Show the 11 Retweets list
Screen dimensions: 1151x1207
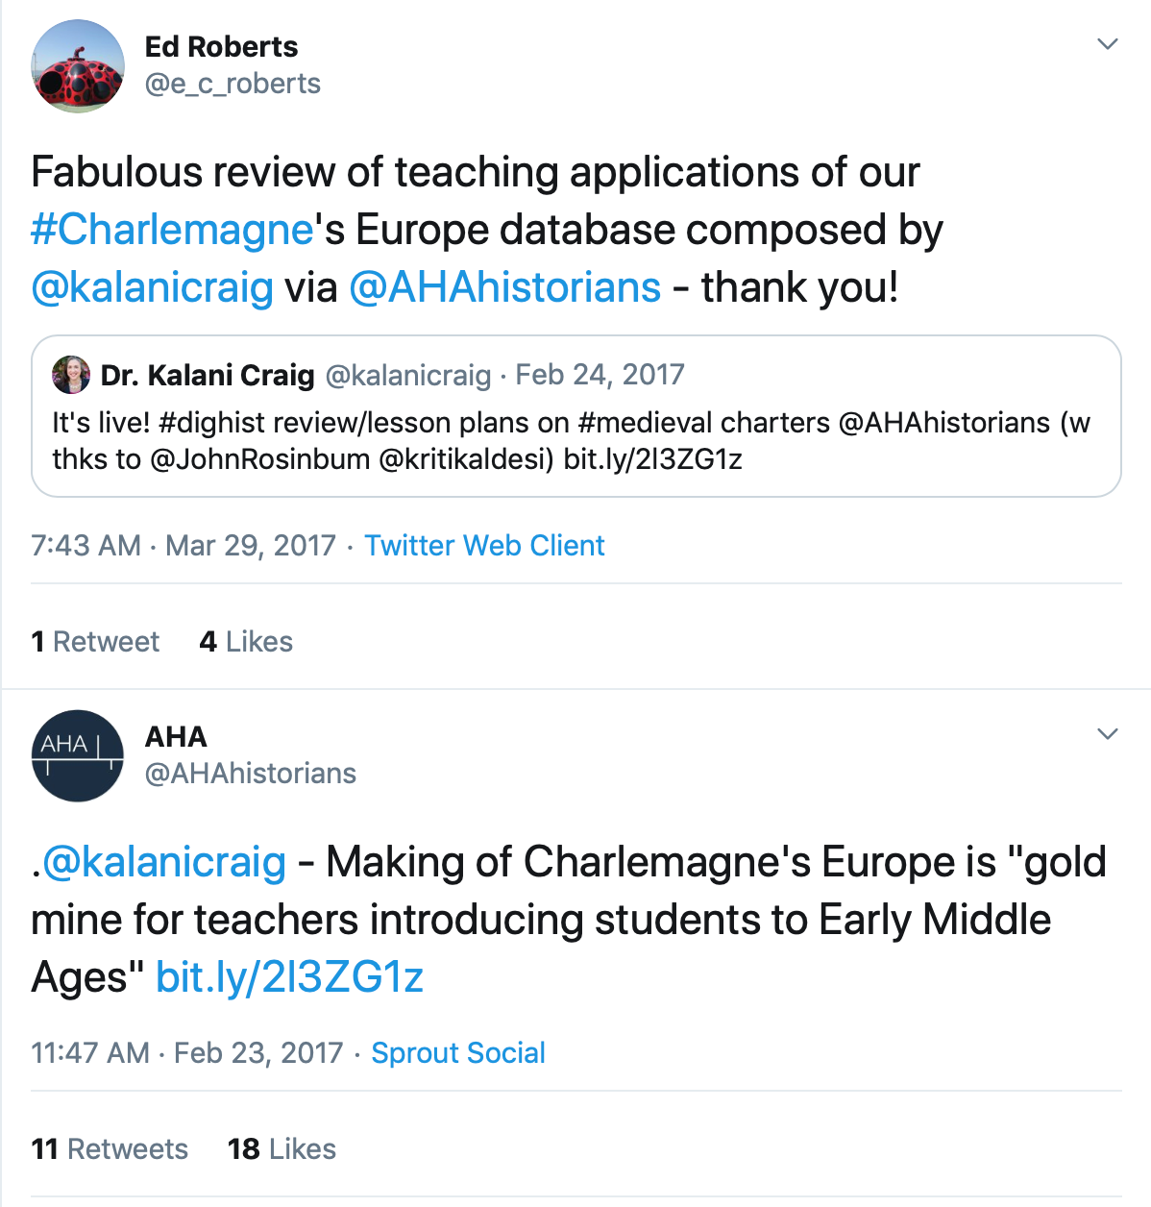110,1149
